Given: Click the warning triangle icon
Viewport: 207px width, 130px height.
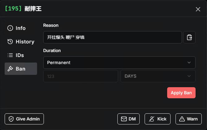Looking at the screenshot, I should pos(182,119).
